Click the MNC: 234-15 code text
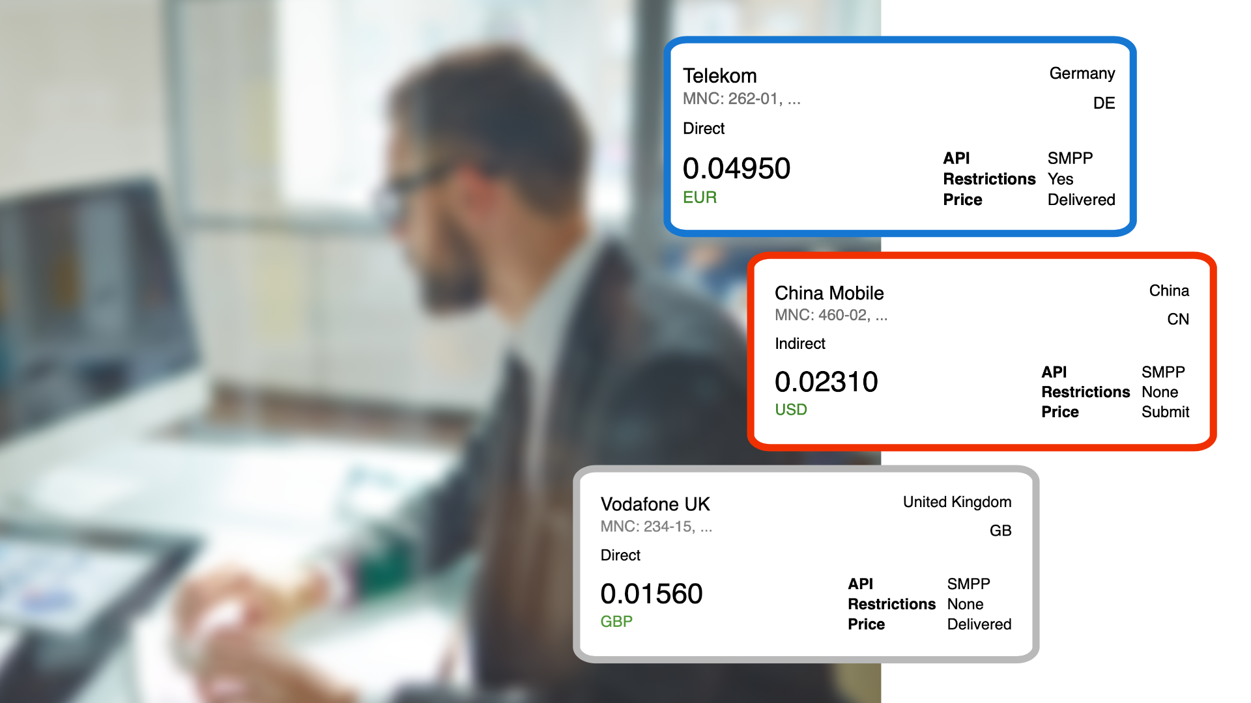The height and width of the screenshot is (703, 1251). (656, 527)
